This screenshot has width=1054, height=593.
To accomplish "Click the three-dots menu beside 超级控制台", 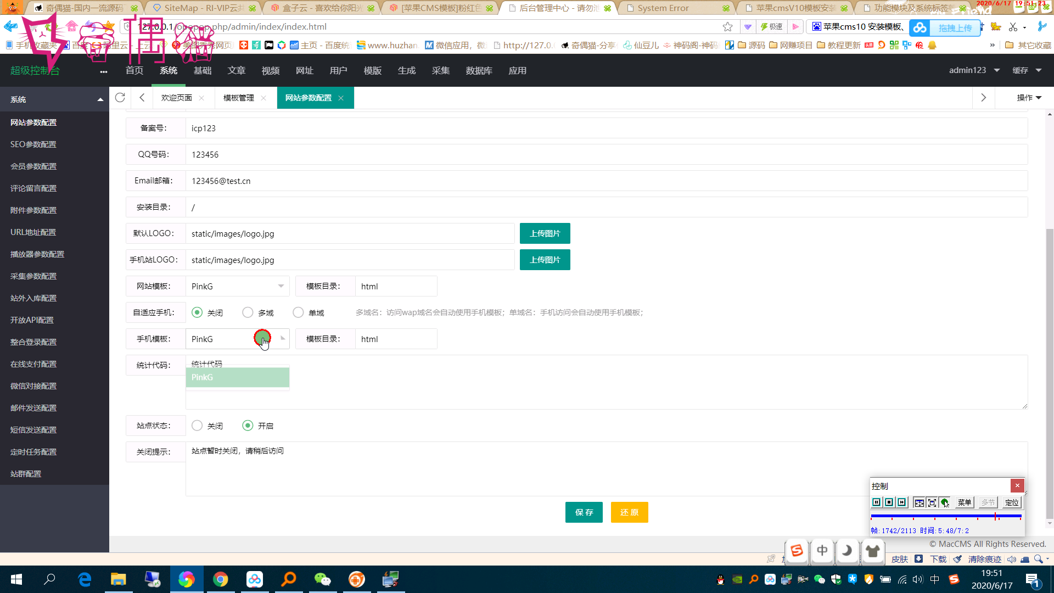I will [x=104, y=71].
